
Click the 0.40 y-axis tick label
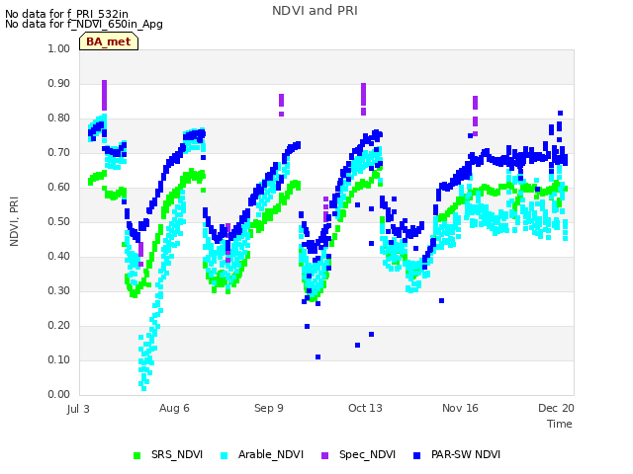(x=59, y=257)
